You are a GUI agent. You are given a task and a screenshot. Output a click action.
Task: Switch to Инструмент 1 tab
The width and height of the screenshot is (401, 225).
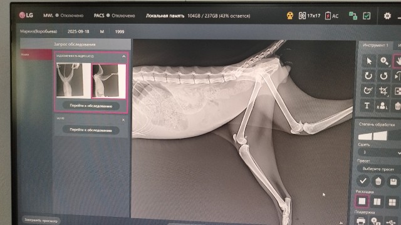375,45
